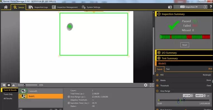This screenshot has height=110, width=213.
Task: Click the Reset button in Inspection Summary
Action: tap(185, 45)
